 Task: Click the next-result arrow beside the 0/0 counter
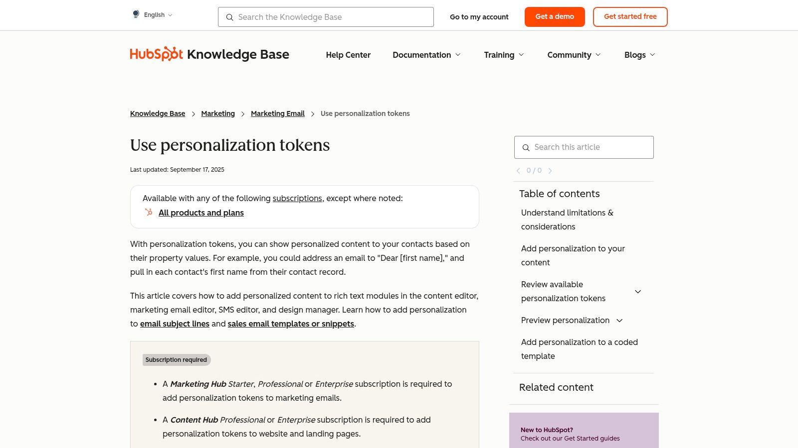tap(550, 170)
